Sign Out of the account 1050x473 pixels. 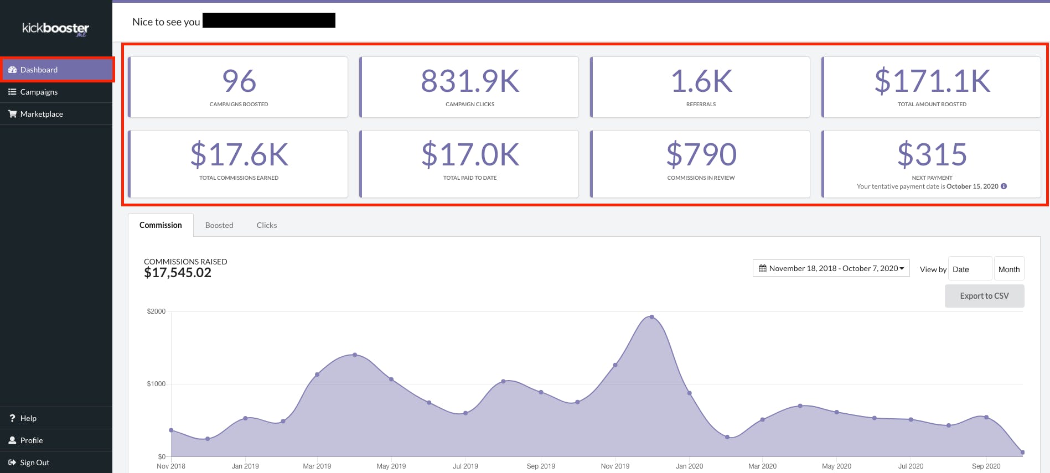[x=56, y=462]
